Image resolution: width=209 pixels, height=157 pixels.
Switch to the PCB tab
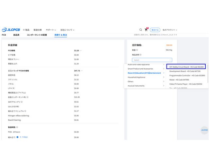pos(4,35)
